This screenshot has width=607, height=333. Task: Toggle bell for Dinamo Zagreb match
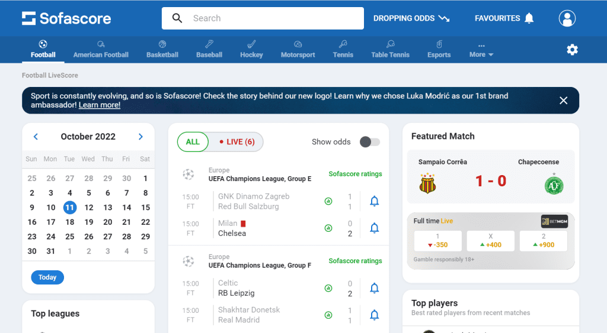[375, 201]
